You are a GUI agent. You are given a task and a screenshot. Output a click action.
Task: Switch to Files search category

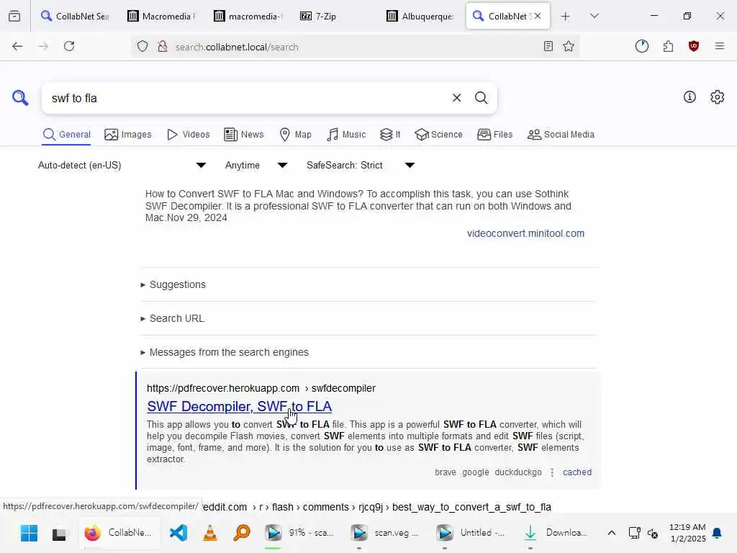tap(494, 135)
